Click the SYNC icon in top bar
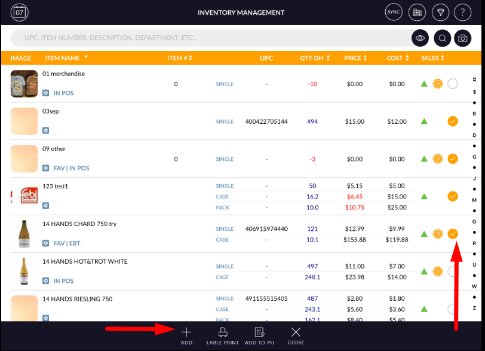This screenshot has height=351, width=485. pos(394,12)
